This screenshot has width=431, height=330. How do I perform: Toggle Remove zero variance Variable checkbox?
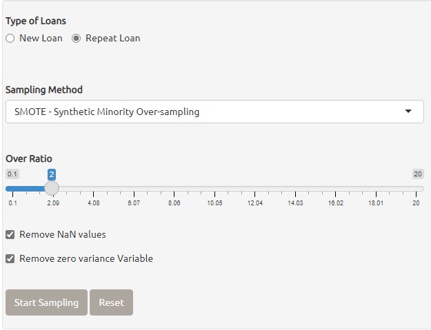[10, 259]
